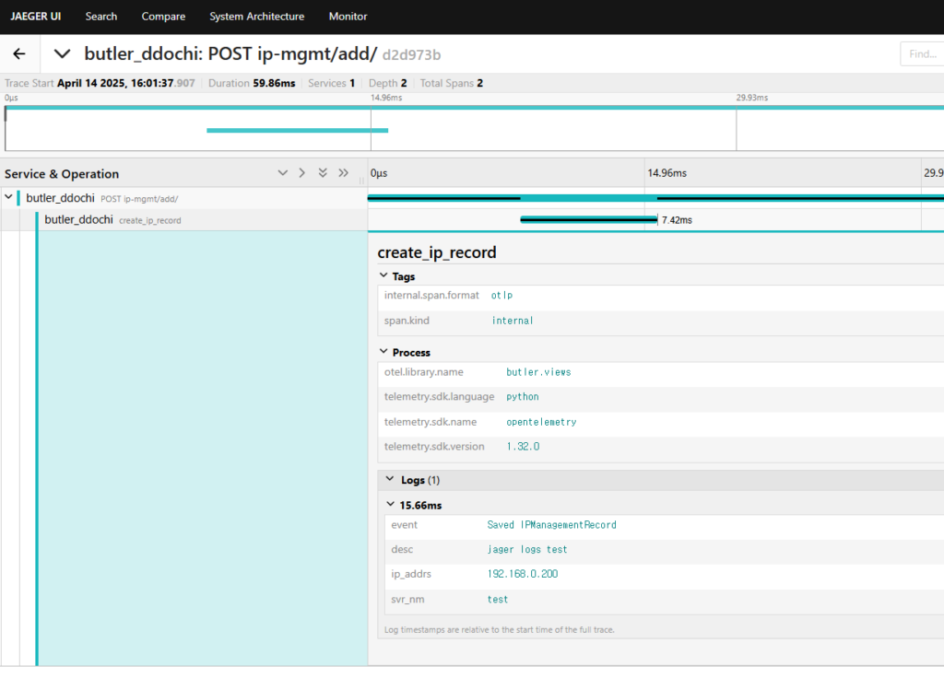Open the Search page
This screenshot has height=678, width=944.
click(101, 17)
